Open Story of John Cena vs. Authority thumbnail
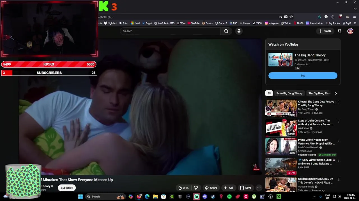 coord(281,127)
